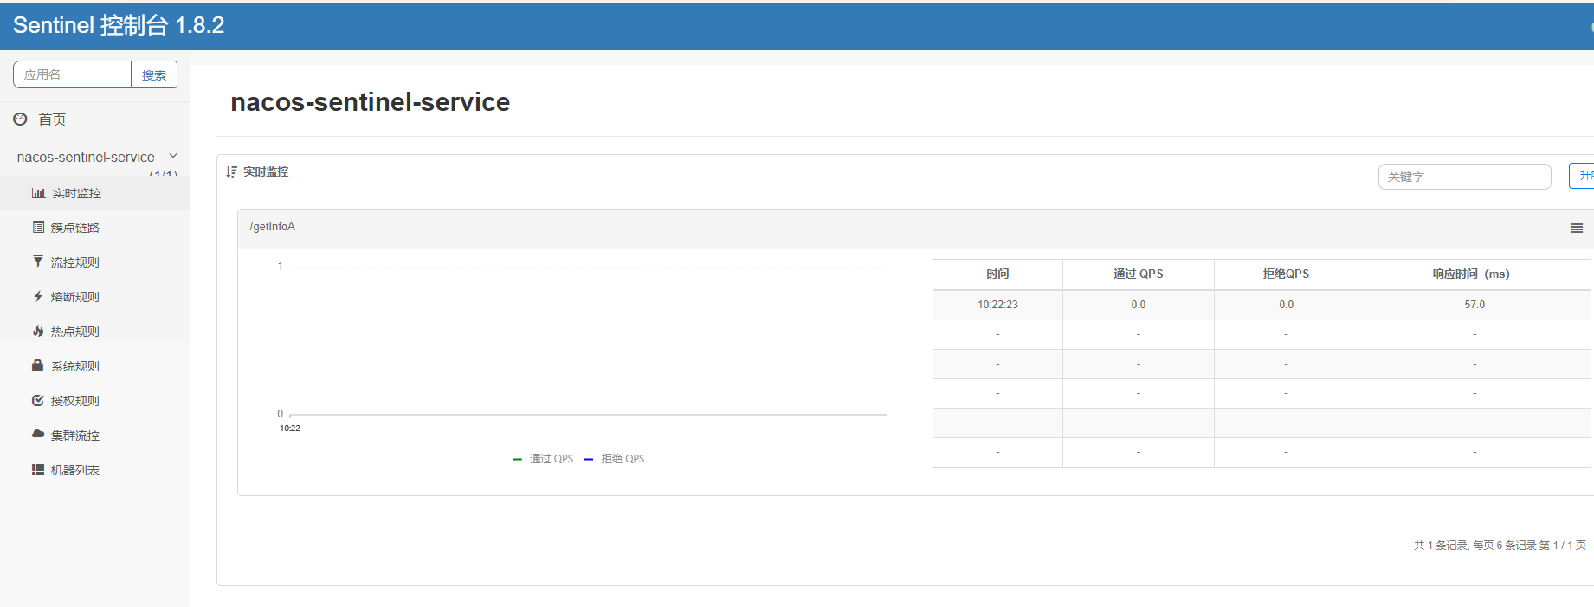Click the flame icon for 热点规则

[38, 331]
